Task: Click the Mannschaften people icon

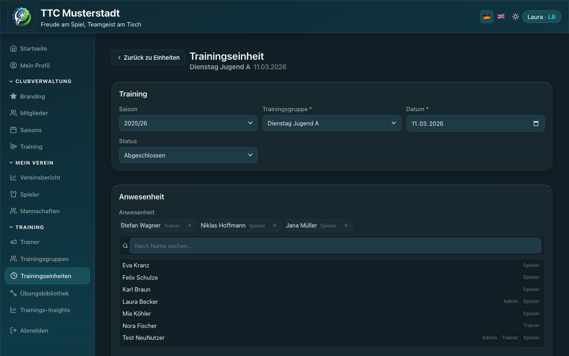Action: [13, 211]
